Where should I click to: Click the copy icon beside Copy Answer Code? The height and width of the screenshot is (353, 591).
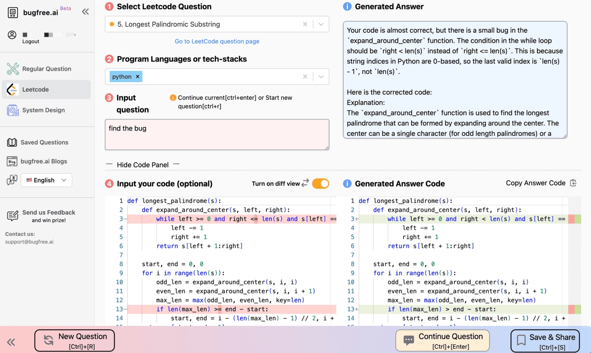(x=573, y=183)
